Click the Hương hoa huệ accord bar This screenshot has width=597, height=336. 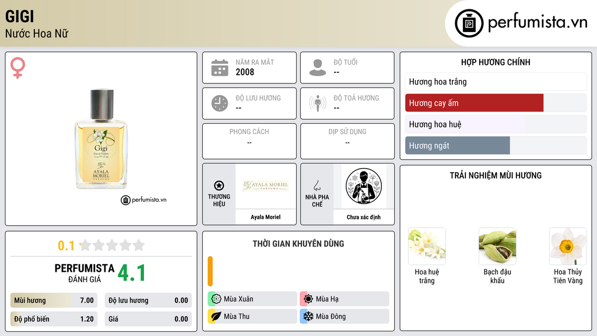496,124
